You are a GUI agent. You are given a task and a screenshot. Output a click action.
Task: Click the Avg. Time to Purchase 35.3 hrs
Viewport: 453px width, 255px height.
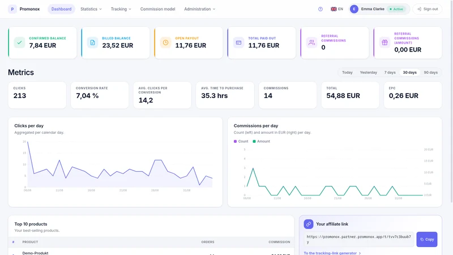point(215,96)
